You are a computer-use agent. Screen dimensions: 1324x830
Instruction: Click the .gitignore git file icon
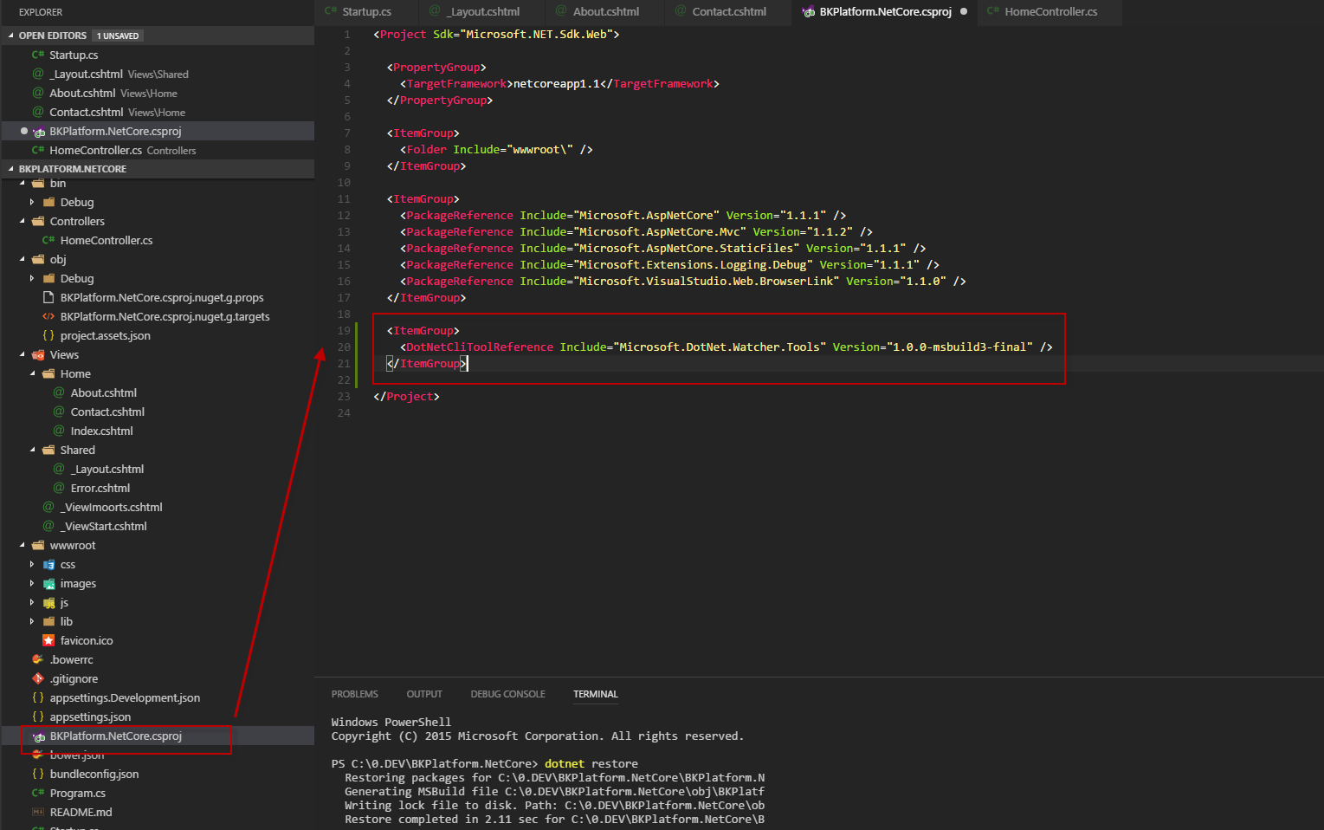coord(38,678)
